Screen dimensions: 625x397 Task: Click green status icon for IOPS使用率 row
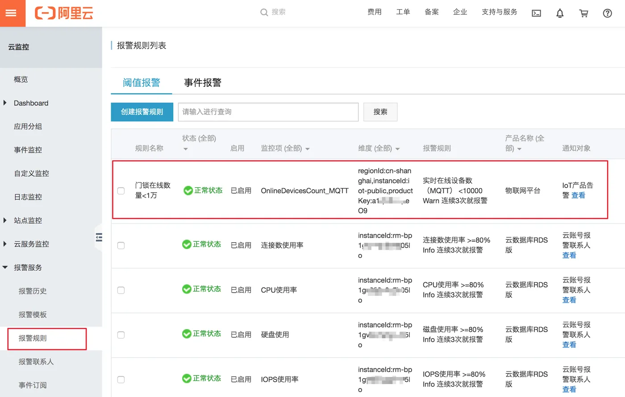pos(187,378)
